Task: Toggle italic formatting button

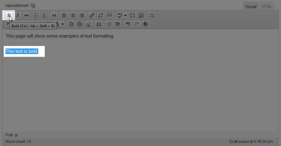Action: coord(18,15)
